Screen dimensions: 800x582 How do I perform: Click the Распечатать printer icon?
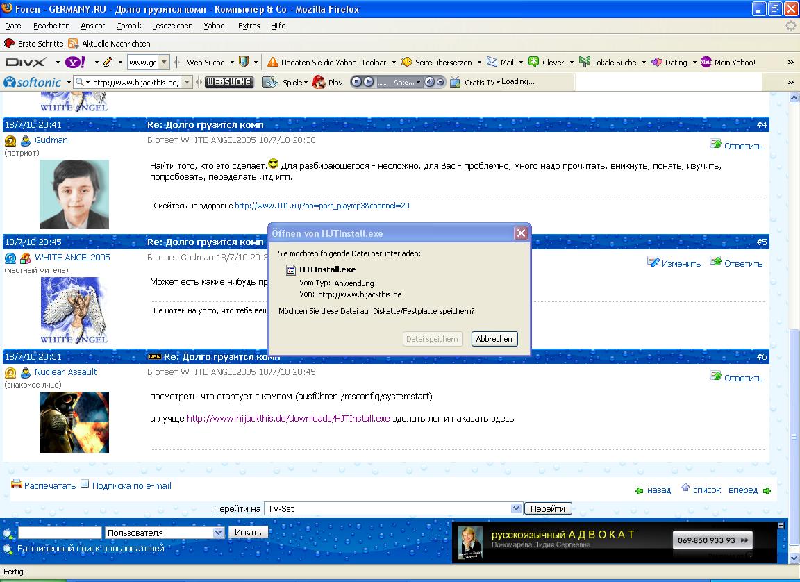[17, 485]
